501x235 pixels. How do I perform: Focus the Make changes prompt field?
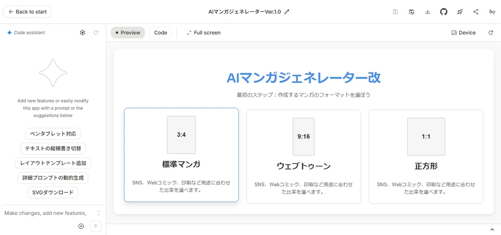[x=46, y=213]
